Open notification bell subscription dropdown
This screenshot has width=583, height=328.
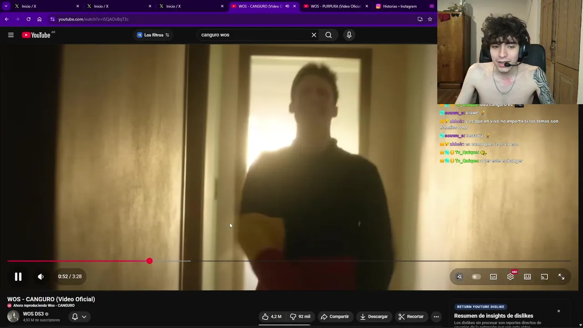(79, 317)
